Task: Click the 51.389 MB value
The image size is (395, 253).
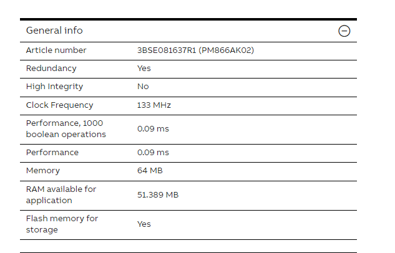Action: [x=158, y=195]
